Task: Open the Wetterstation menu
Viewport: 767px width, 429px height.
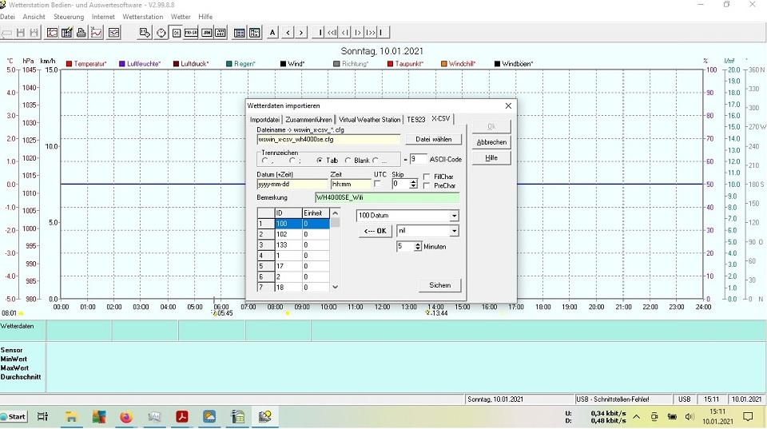Action: point(142,16)
